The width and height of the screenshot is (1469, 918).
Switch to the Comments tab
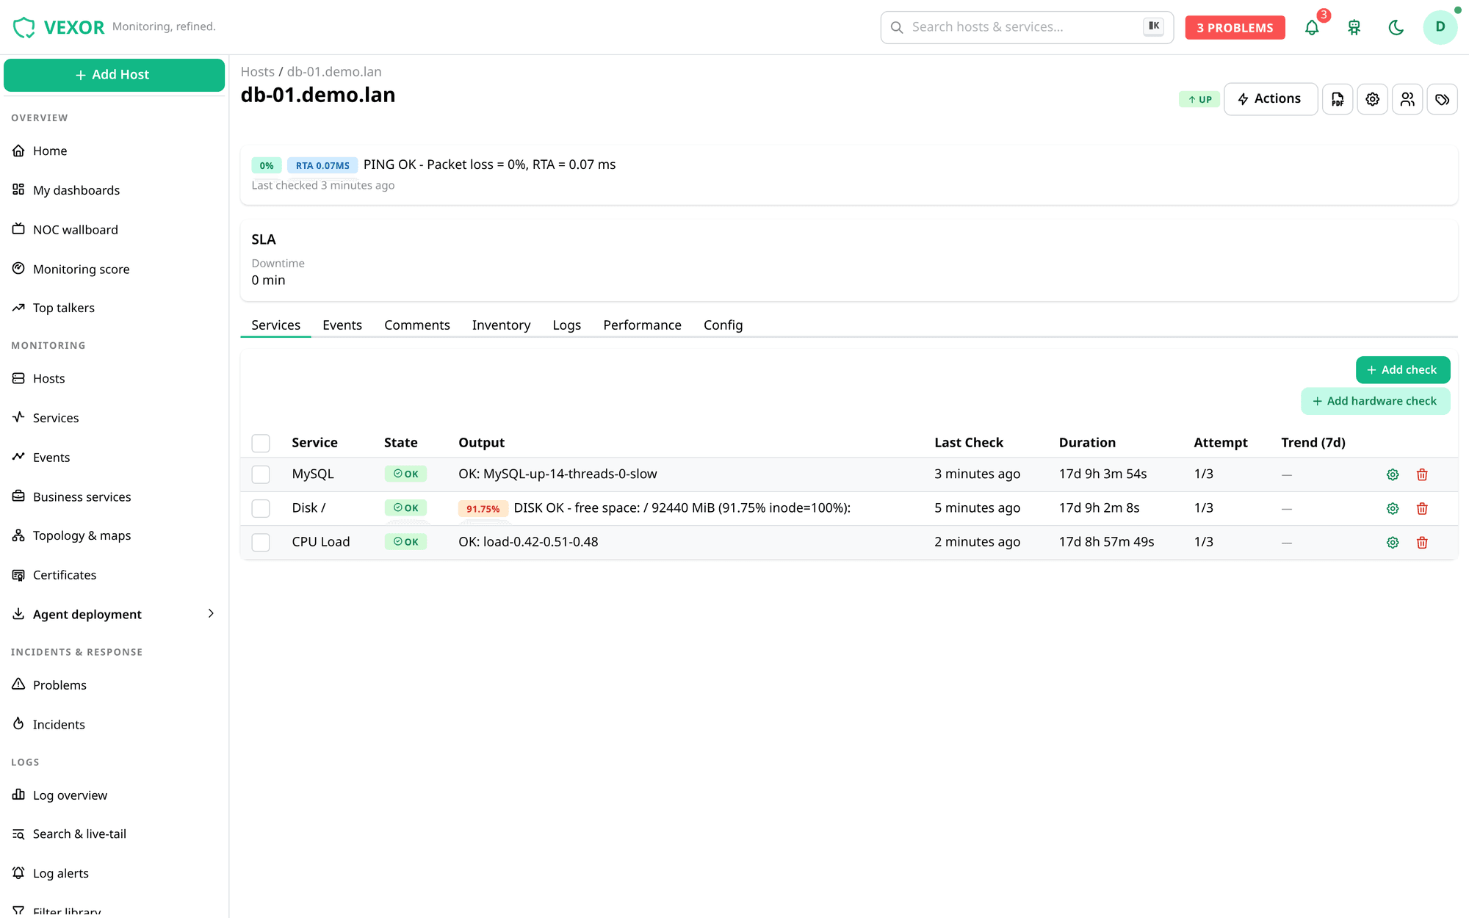[x=417, y=325]
